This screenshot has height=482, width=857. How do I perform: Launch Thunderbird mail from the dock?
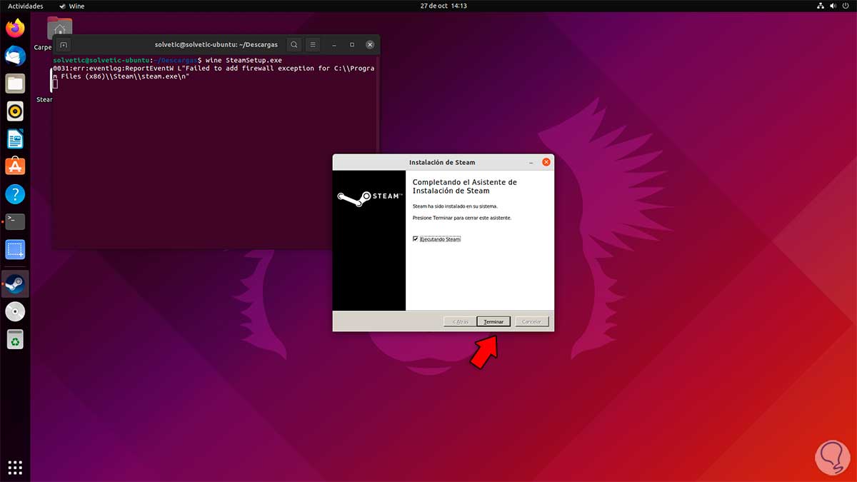(x=15, y=56)
